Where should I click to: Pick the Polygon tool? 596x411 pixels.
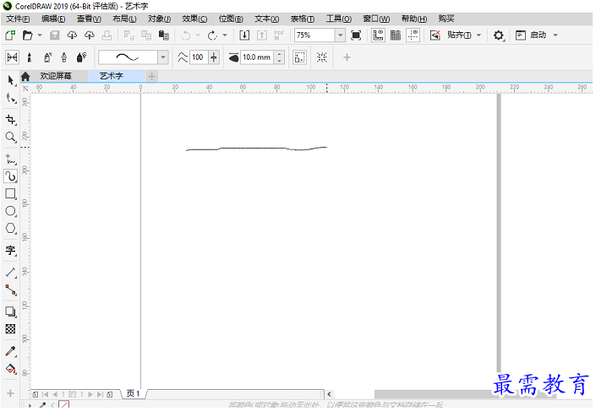[x=11, y=228]
